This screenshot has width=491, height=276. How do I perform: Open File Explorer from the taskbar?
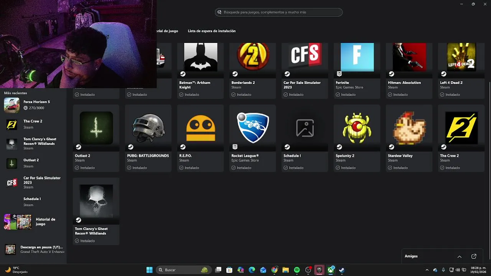pyautogui.click(x=286, y=270)
